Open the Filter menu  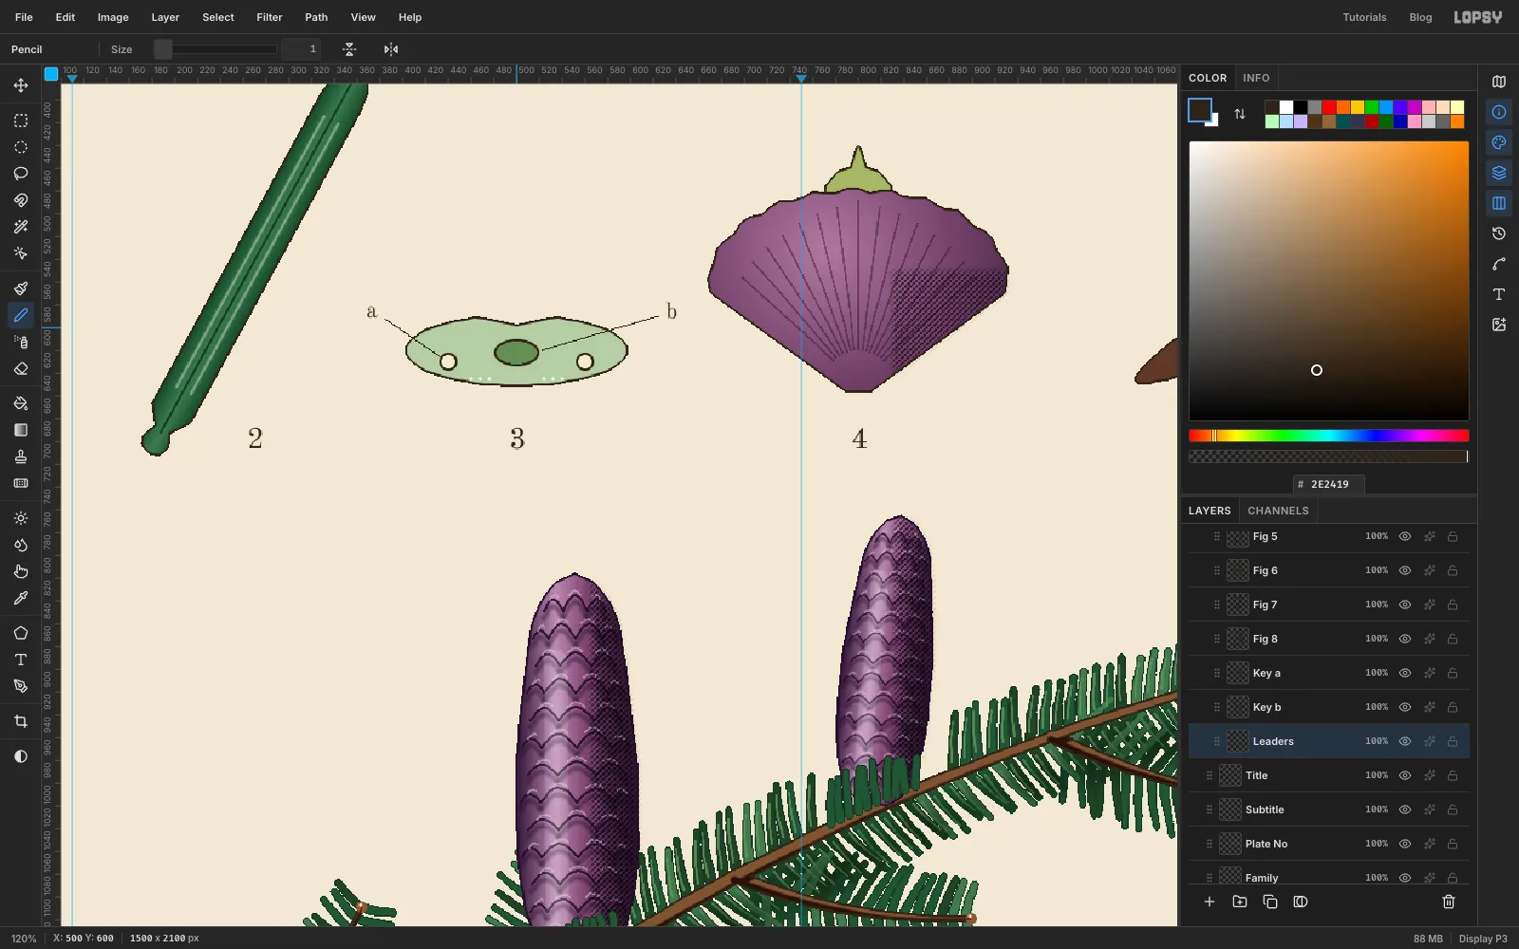point(270,17)
